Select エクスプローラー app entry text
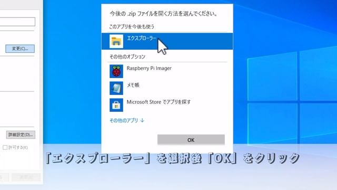The width and height of the screenshot is (337, 190). [142, 39]
